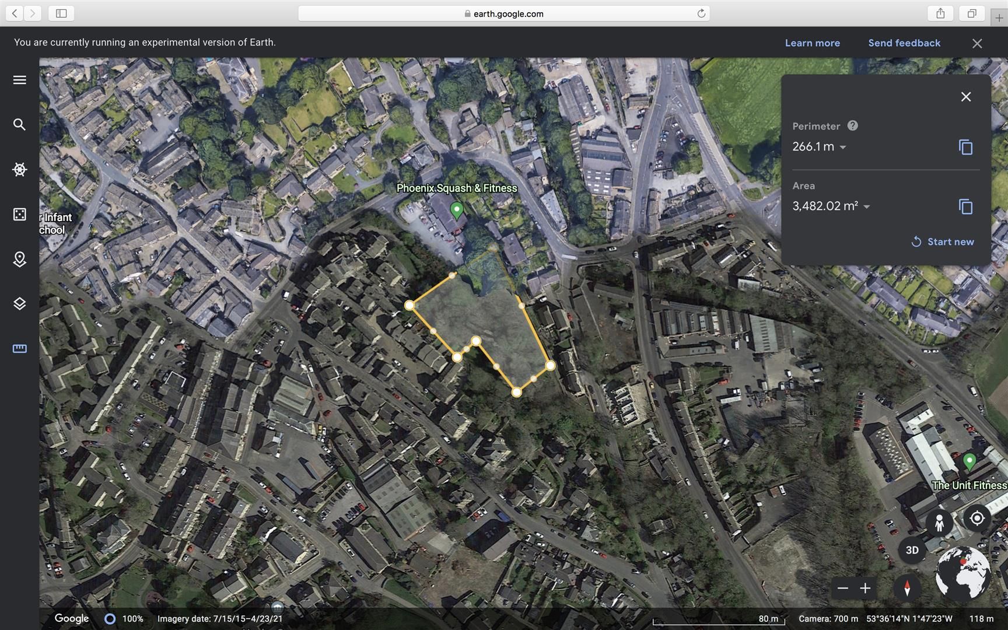
Task: Click the "I'm feeling lucky" dice icon
Action: click(19, 214)
